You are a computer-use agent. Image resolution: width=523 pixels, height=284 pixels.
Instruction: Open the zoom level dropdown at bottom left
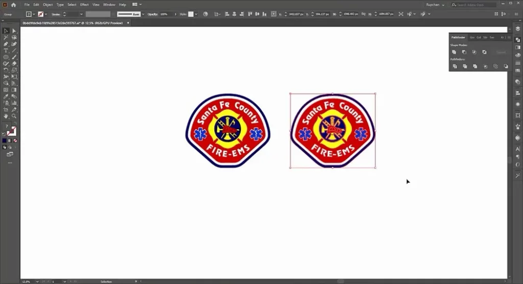37,281
